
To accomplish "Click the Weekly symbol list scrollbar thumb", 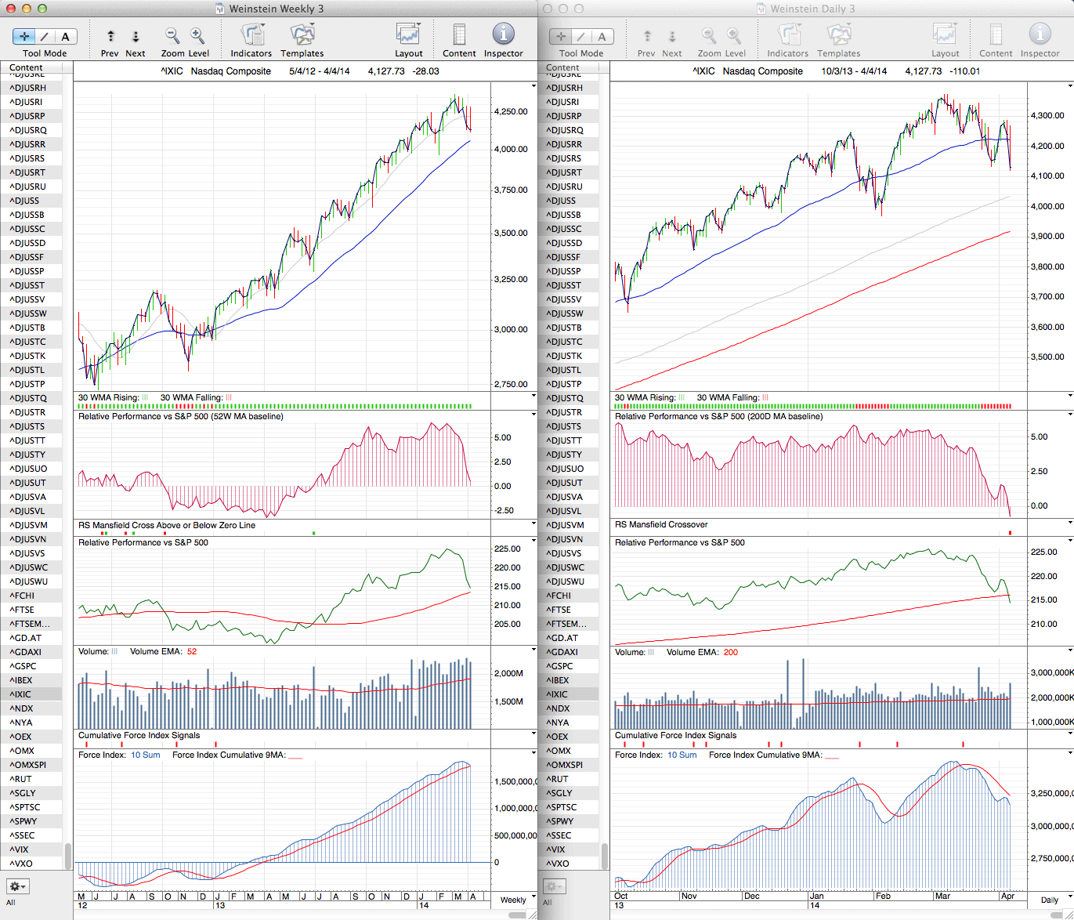I will (68, 856).
